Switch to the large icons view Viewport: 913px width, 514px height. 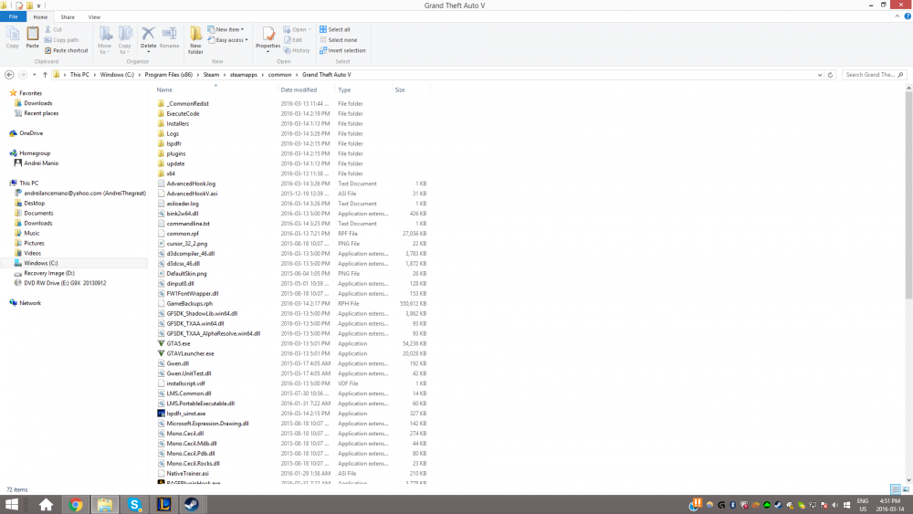[x=906, y=489]
